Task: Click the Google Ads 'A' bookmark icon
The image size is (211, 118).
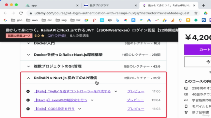Action: coord(149,20)
